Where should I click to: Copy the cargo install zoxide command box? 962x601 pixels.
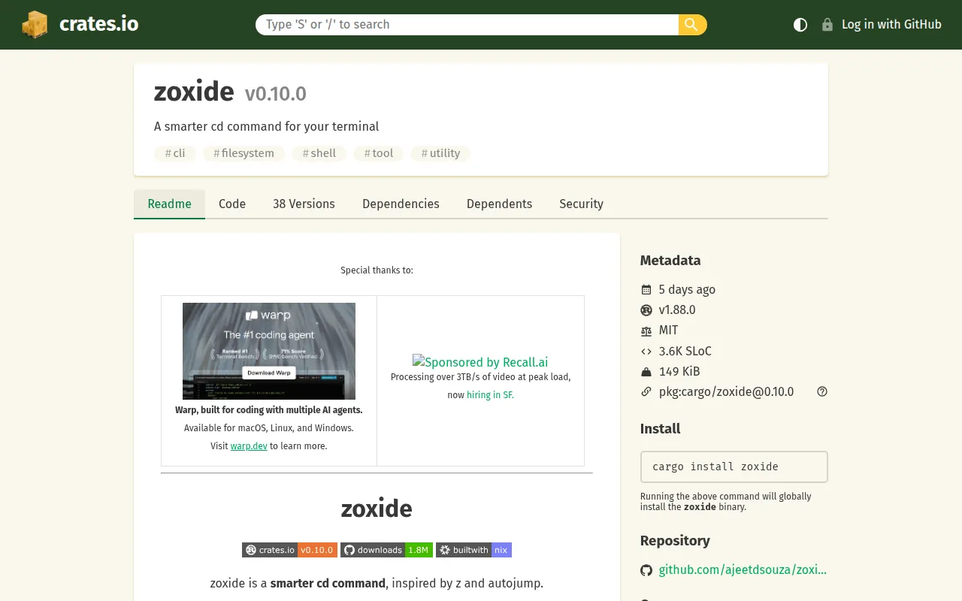tap(734, 467)
